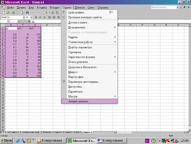Screen dimensions: 191x144
Task: Open the Arial Cyr font dropdown
Action: (x=24, y=17)
